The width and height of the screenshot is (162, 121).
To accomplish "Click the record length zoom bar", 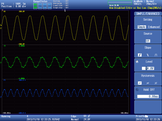I will pyautogui.click(x=120, y=3).
